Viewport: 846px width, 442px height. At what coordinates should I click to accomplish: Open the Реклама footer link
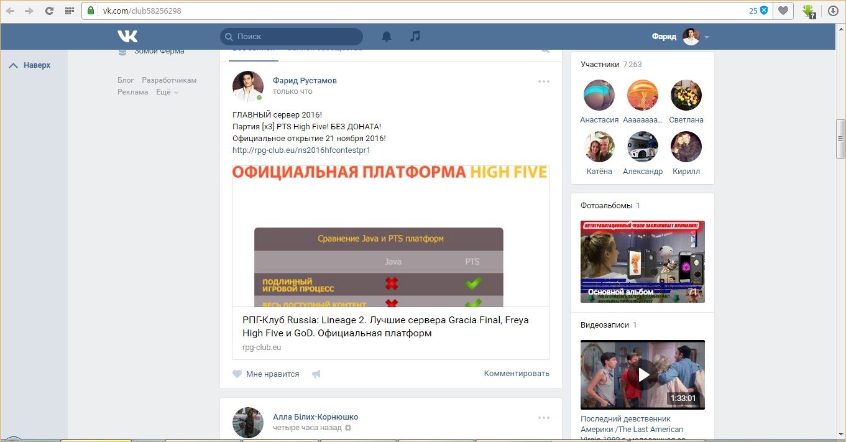(133, 92)
